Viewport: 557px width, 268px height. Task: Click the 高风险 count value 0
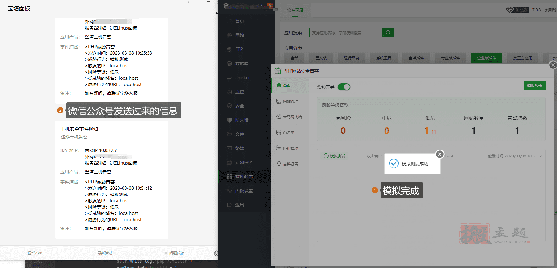(343, 130)
